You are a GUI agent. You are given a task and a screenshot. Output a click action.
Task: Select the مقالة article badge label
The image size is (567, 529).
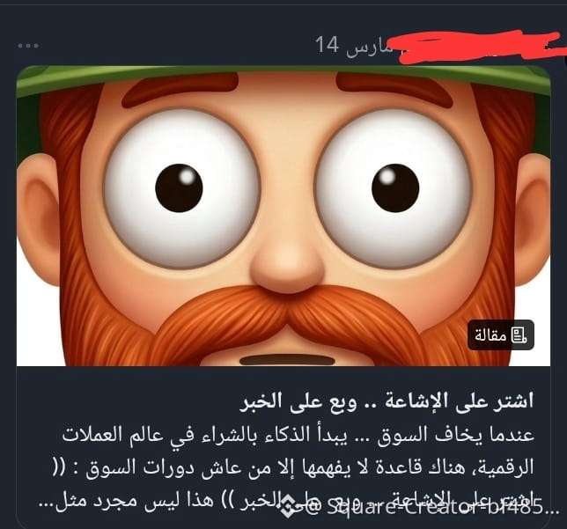490,335
